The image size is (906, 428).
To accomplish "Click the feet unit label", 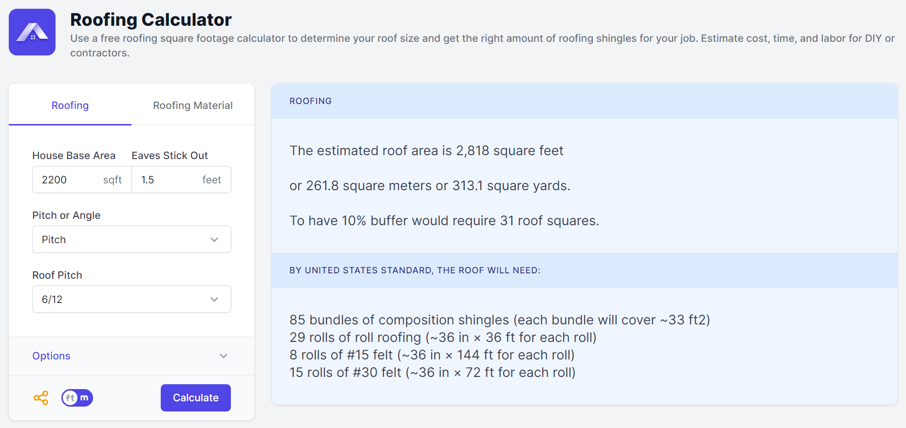I will 211,180.
